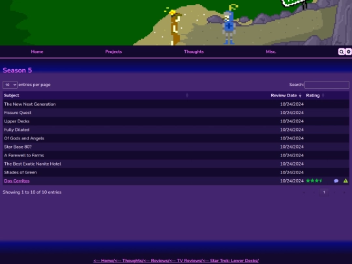Viewport: 352px width, 264px height.
Task: Go to Home menu item
Action: tap(37, 51)
